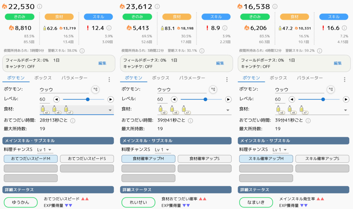Decrease level arrow in first panel
The width and height of the screenshot is (353, 209).
tap(57, 99)
